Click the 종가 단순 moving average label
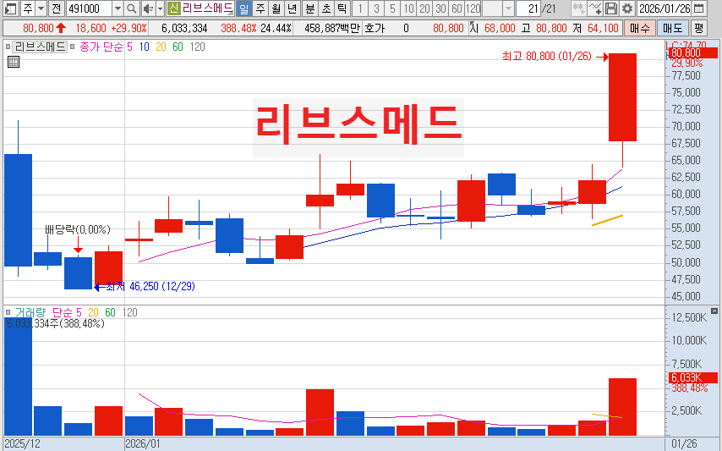Image resolution: width=722 pixels, height=451 pixels. click(x=101, y=47)
